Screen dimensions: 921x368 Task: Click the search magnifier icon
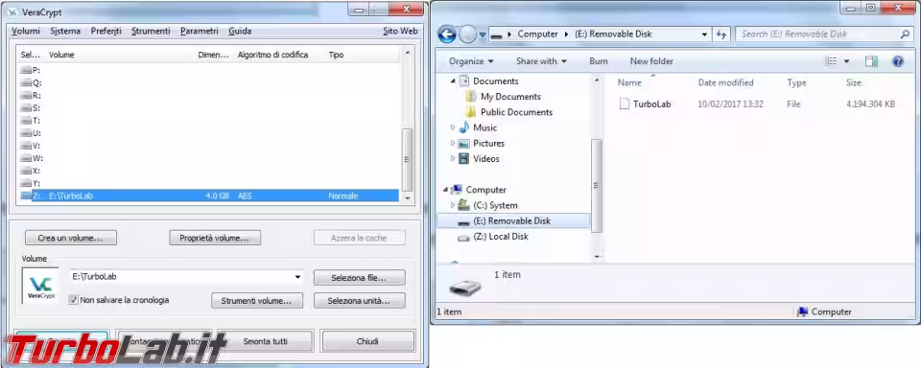[x=905, y=34]
